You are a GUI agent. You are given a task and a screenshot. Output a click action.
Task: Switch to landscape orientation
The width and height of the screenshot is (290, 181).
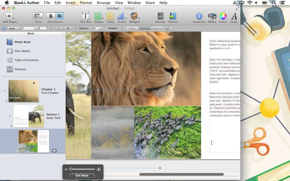60,16
